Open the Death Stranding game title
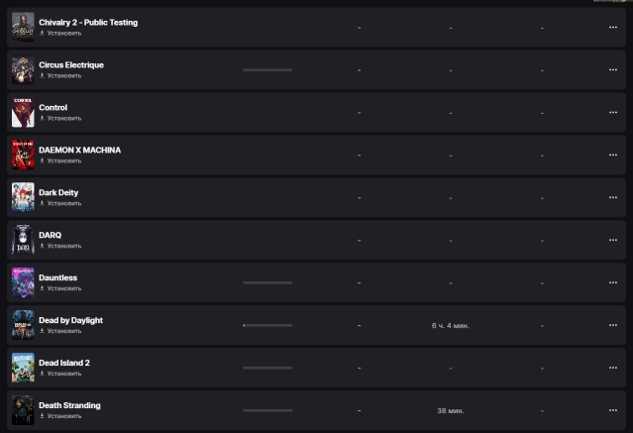This screenshot has width=633, height=433. 69,405
